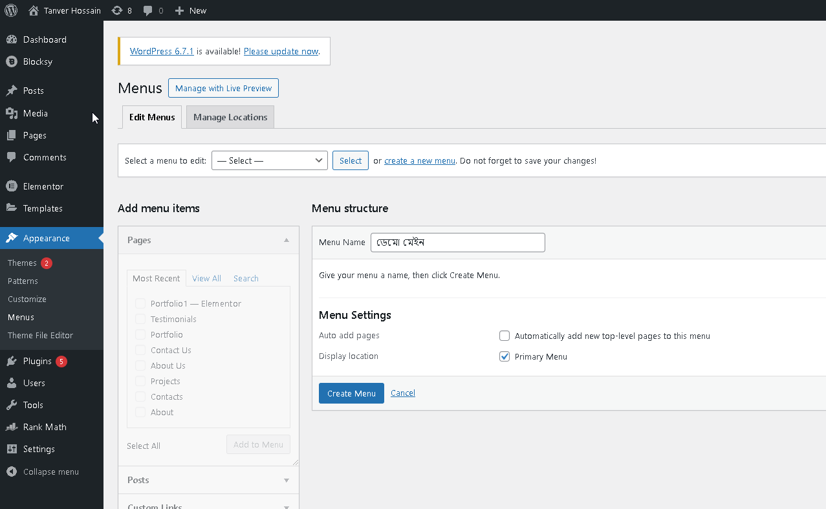Viewport: 826px width, 509px height.
Task: Switch to View All pages tab
Action: [x=206, y=278]
